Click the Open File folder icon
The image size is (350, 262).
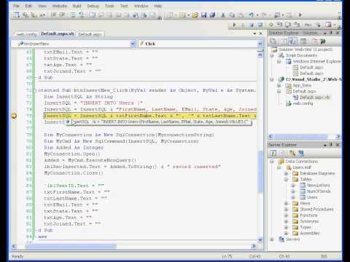(x=195, y=15)
